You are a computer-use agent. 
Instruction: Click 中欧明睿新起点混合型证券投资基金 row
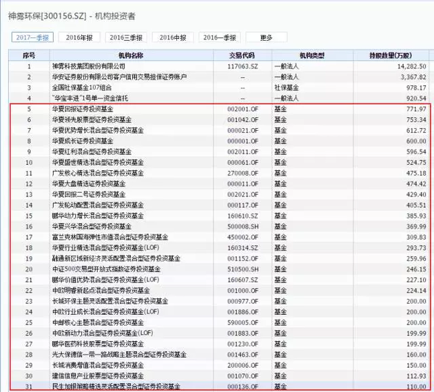pos(218,291)
